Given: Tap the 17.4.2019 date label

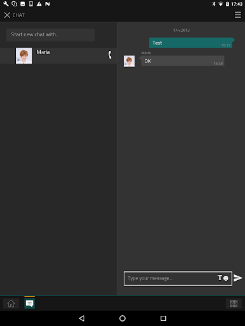Looking at the screenshot, I should (181, 31).
